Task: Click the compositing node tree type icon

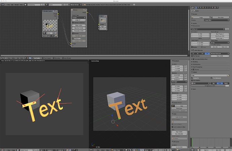Action: [x=30, y=58]
